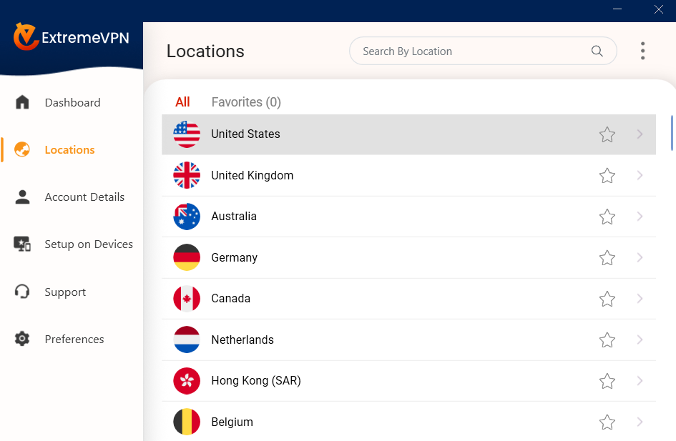Switch to the Favorites tab
This screenshot has width=676, height=441.
246,102
